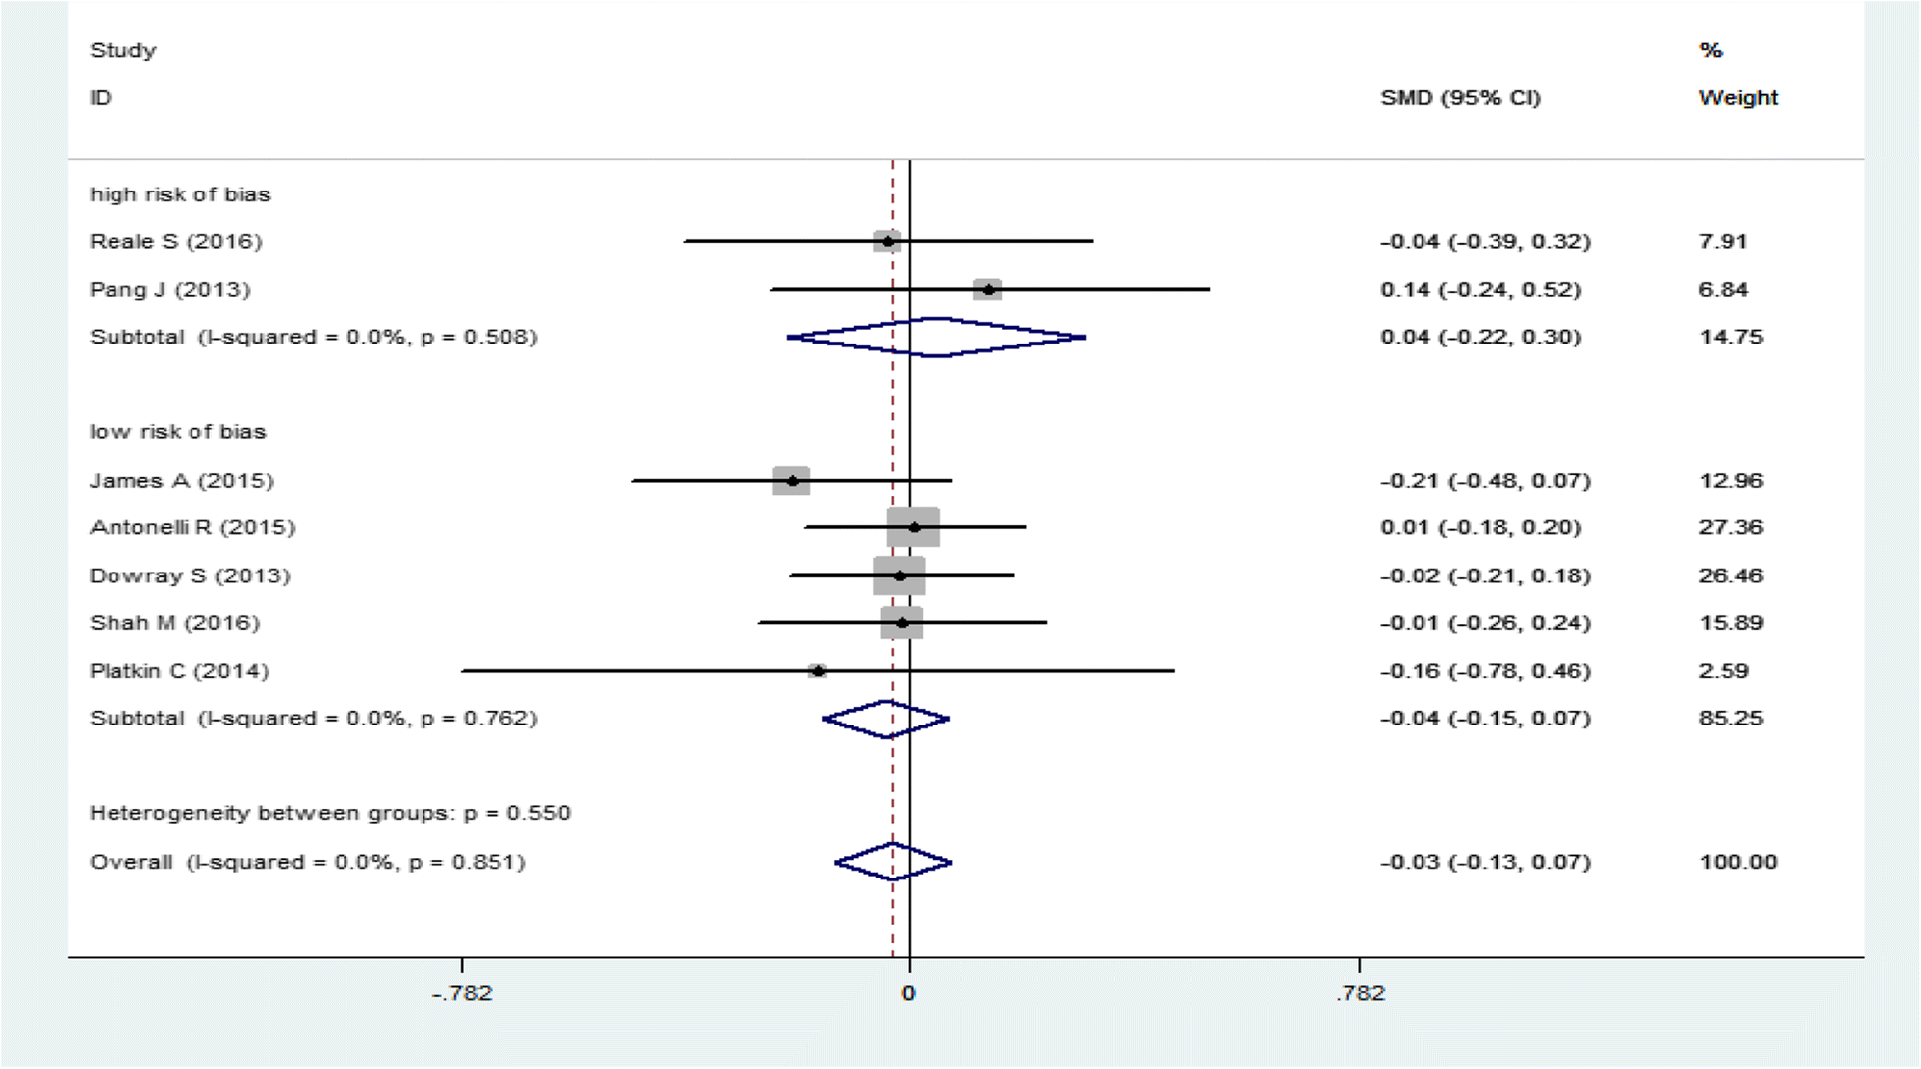1921x1069 pixels.
Task: Select the value -0.02 (-0.21, 0.18)
Action: coord(1486,575)
